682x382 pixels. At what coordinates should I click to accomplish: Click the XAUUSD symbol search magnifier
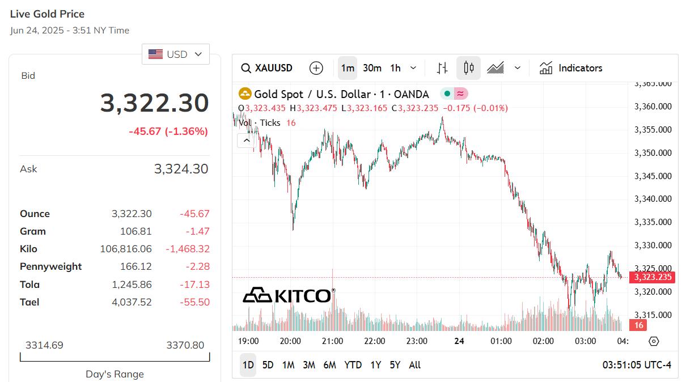[246, 68]
